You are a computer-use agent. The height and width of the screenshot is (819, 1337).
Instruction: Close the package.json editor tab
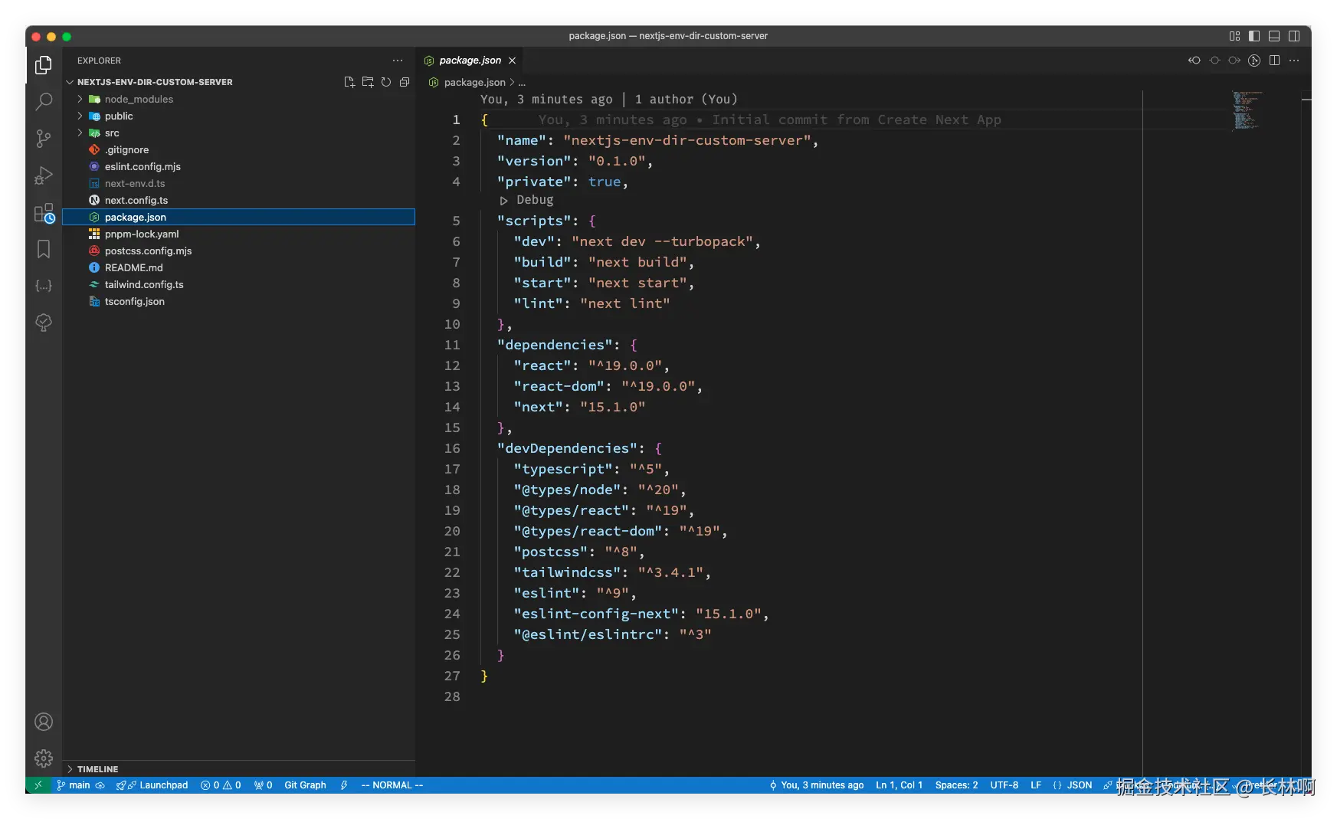[513, 61]
